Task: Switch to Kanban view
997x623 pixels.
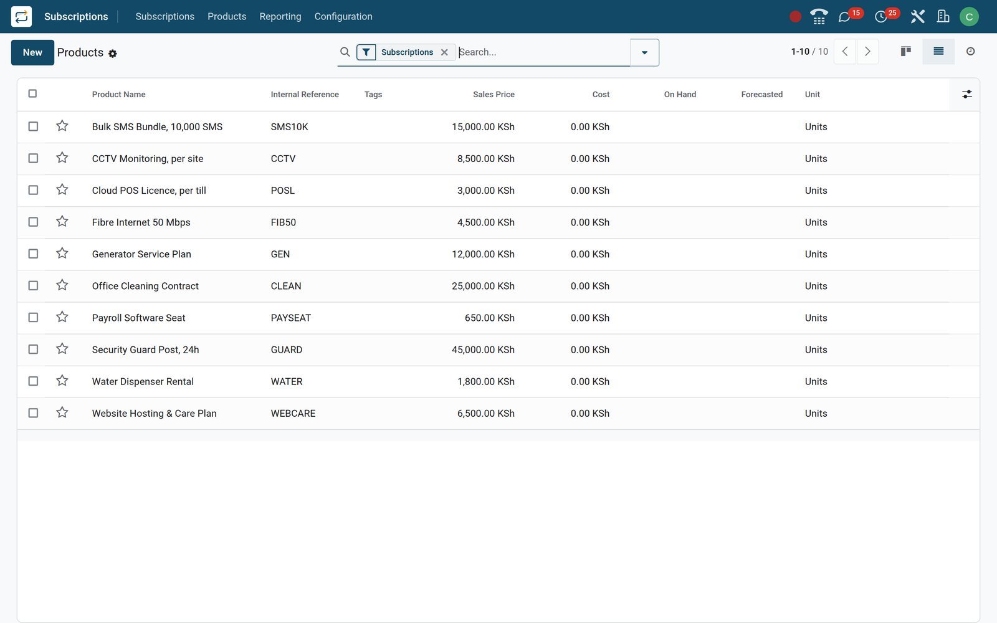Action: (906, 51)
